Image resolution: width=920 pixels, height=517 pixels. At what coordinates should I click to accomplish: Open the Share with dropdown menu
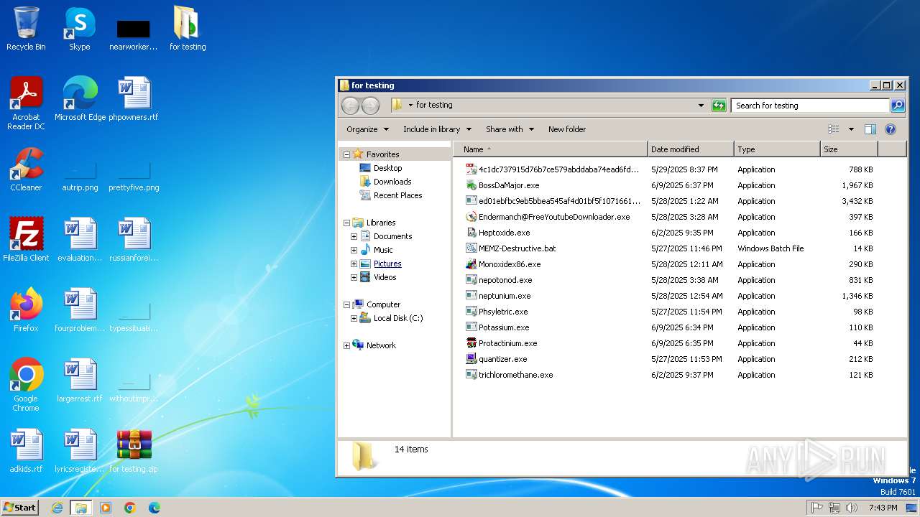point(510,129)
